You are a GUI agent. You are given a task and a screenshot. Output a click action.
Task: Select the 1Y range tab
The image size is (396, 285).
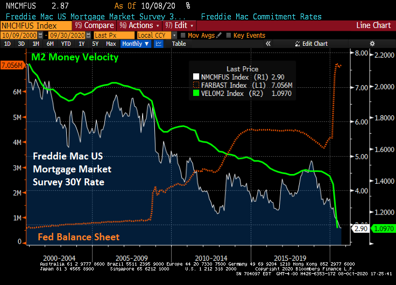(x=81, y=44)
